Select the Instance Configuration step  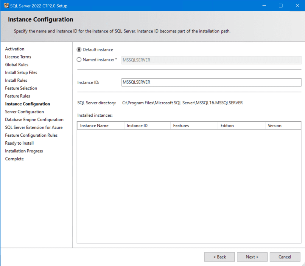tap(27, 104)
